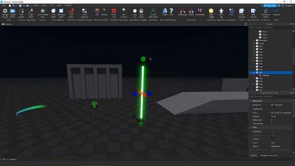This screenshot has height=166, width=295.
Task: Click the first red stravant tool icon
Action: coord(183,11)
